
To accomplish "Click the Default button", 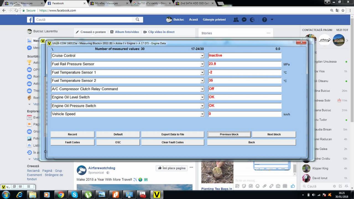I will coord(118,134).
